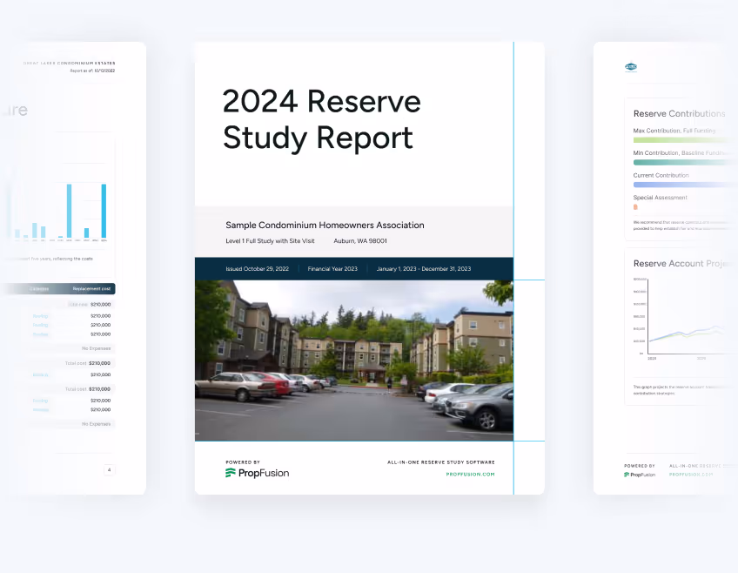This screenshot has width=738, height=573.
Task: Click the orange Special Assessment marker
Action: 635,207
